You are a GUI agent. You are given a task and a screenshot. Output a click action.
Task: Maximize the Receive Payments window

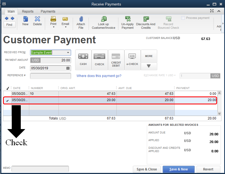pyautogui.click(x=215, y=4)
